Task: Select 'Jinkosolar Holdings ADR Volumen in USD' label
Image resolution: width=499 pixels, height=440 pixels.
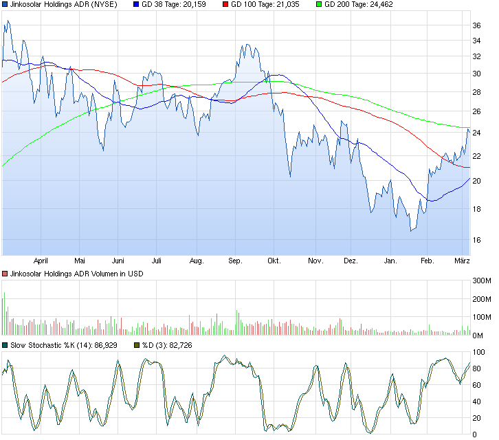Action: [x=77, y=274]
